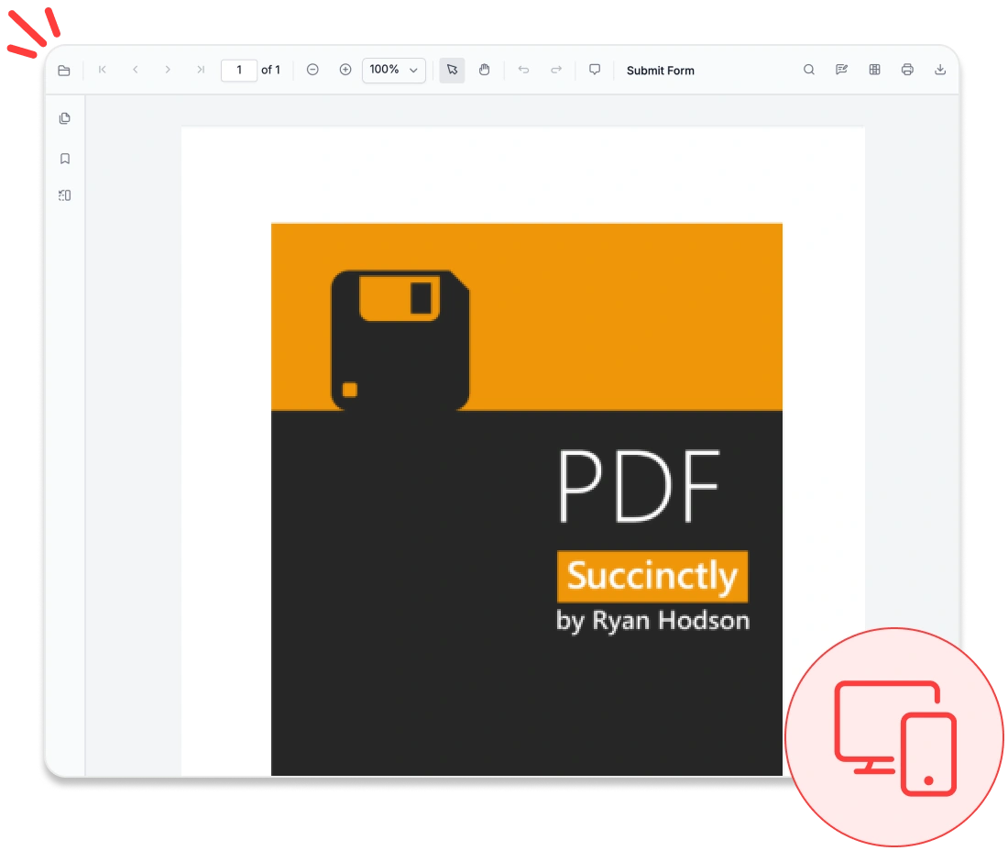Click the Submit Form button
Screen dimensions: 1008x851
tap(660, 71)
